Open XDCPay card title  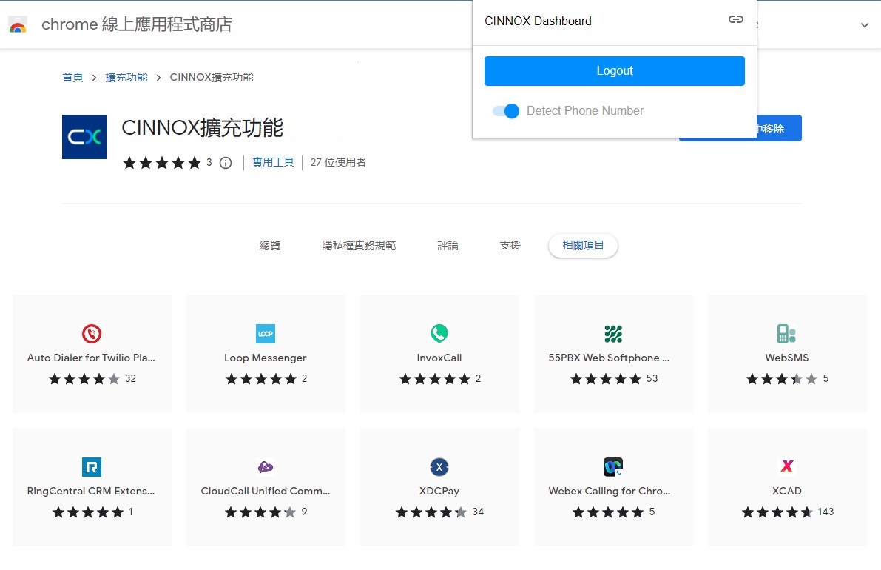[x=439, y=491]
